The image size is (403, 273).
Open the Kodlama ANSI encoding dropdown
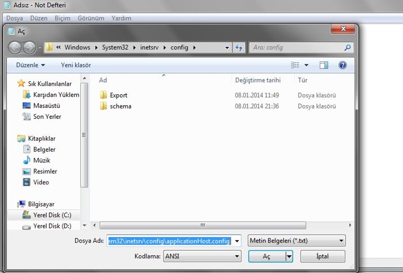(x=202, y=256)
